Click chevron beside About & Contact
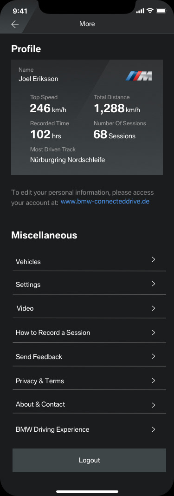 (154, 405)
